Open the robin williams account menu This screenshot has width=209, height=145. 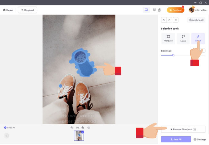[x=198, y=10]
